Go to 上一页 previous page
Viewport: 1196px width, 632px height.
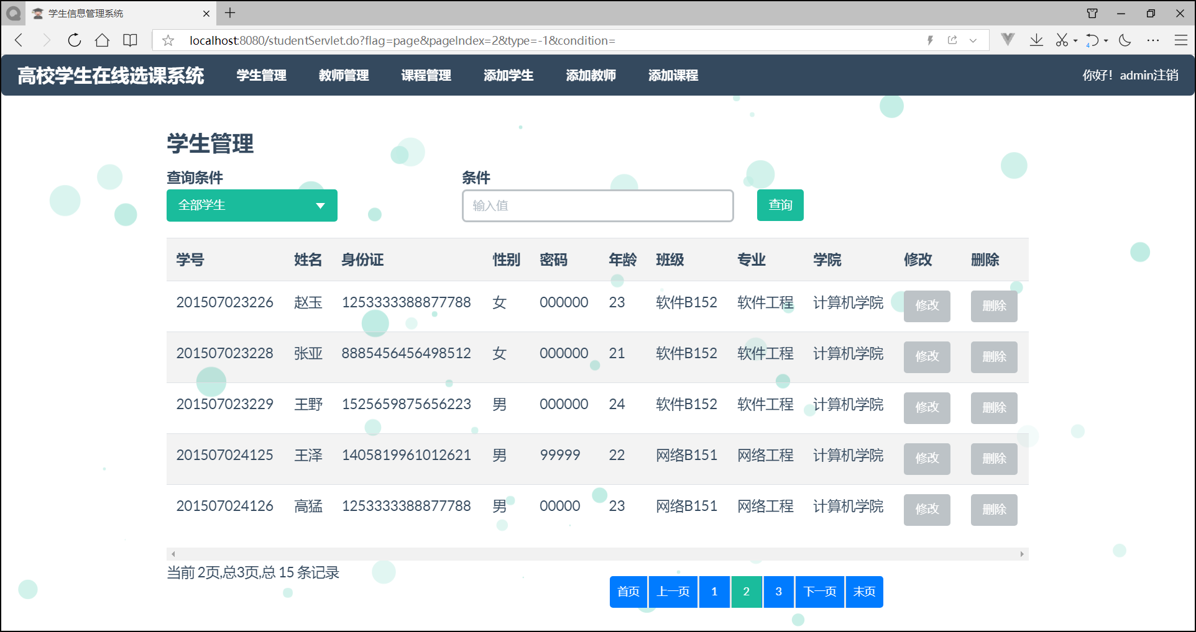point(673,592)
